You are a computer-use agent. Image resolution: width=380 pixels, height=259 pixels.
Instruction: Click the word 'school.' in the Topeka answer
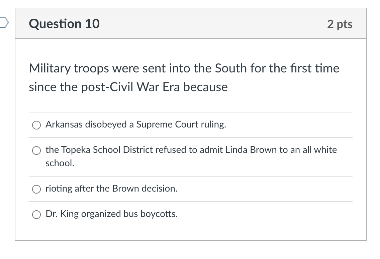point(60,163)
